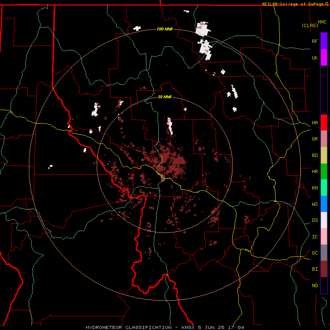
Task: Click the HR green legend swatch
Action: pyautogui.click(x=324, y=172)
